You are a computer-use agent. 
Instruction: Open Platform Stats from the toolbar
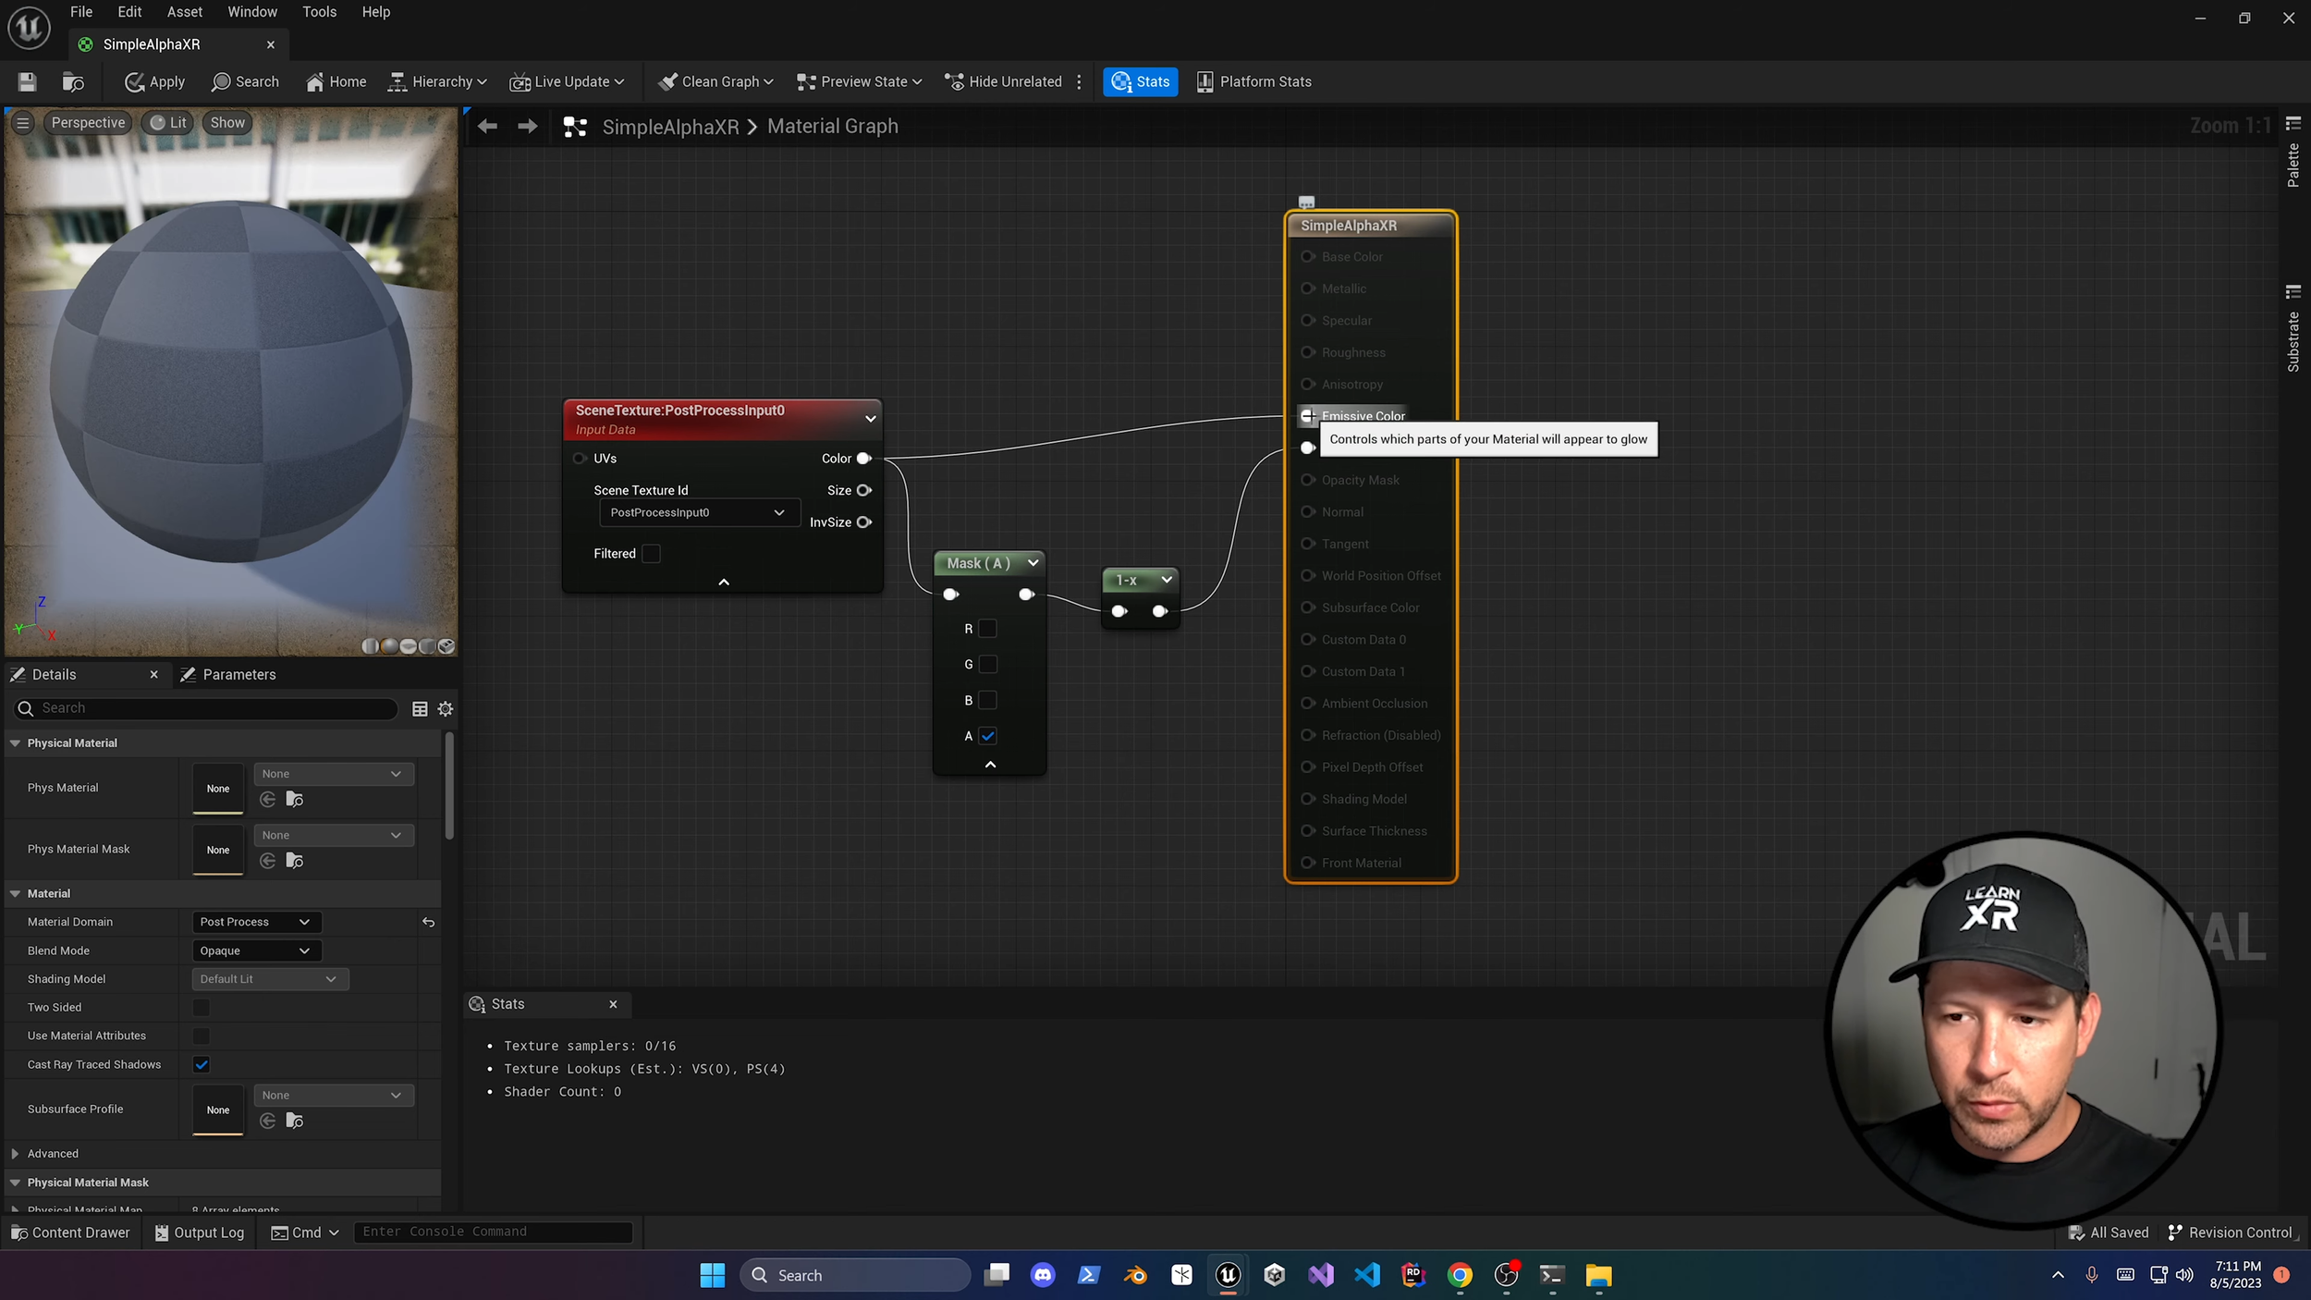point(1253,81)
